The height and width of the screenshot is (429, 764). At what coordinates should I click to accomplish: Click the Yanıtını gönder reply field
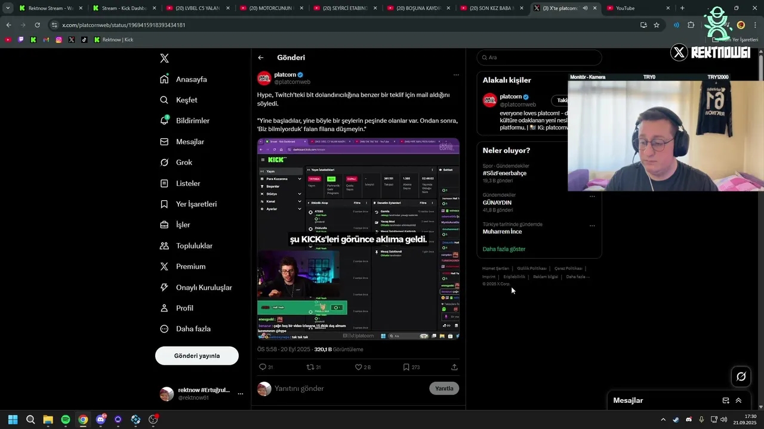[349, 388]
